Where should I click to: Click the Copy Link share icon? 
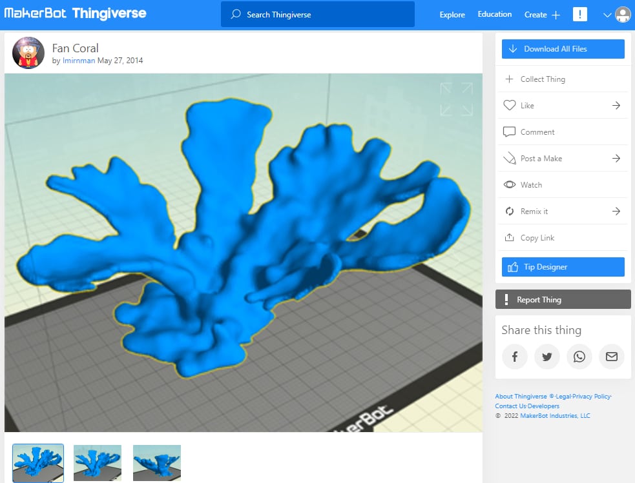pos(510,237)
